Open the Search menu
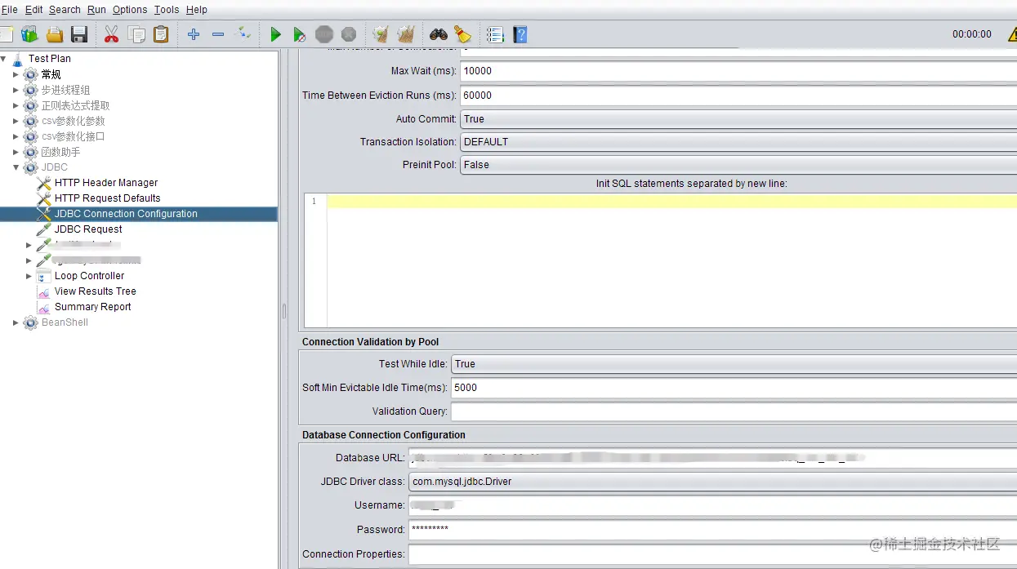 click(65, 10)
